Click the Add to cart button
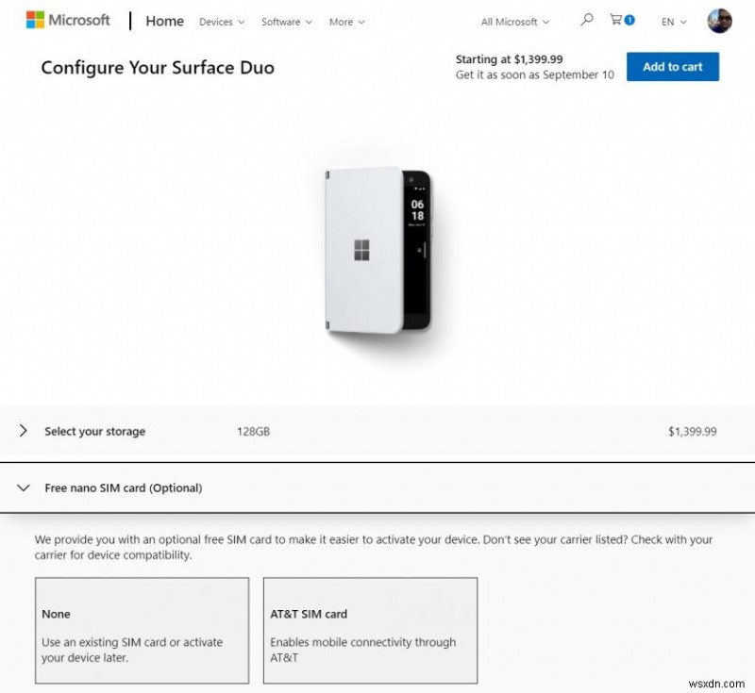The height and width of the screenshot is (693, 755). pyautogui.click(x=672, y=67)
